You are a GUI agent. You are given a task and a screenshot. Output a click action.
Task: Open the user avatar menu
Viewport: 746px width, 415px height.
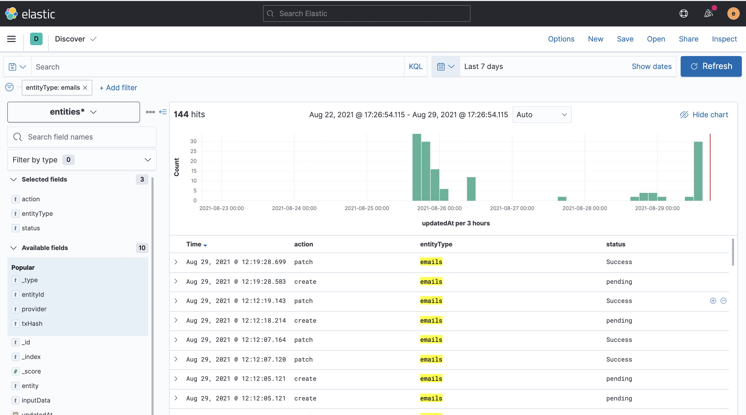[733, 13]
